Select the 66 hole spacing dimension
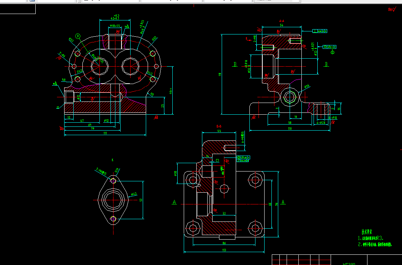Viewport: 402px width, 265px height. click(270, 204)
